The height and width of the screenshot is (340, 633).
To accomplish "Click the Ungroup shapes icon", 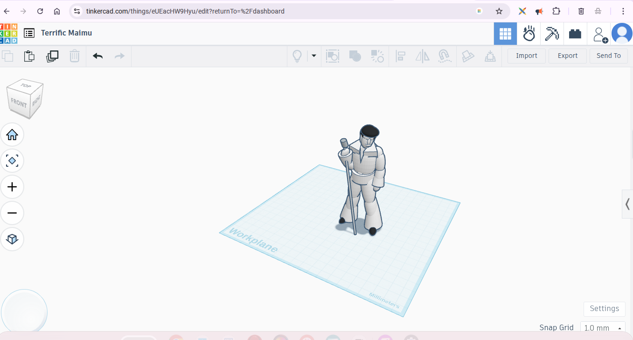I will point(377,56).
